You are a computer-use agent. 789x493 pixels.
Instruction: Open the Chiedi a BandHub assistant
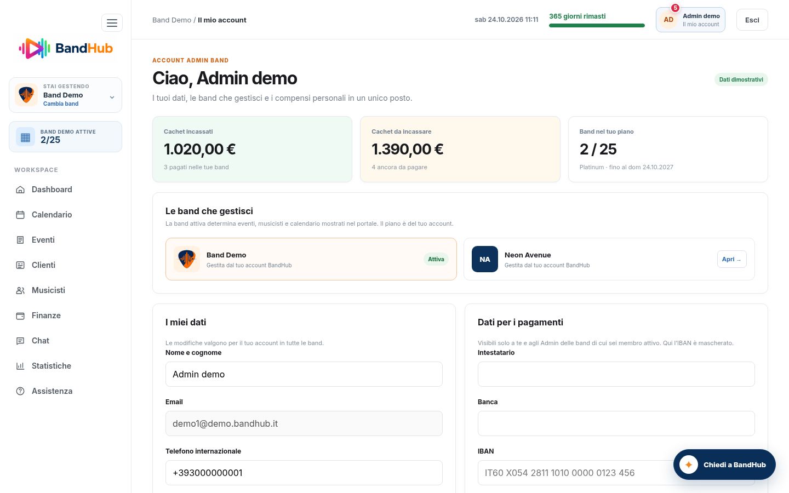click(x=724, y=465)
